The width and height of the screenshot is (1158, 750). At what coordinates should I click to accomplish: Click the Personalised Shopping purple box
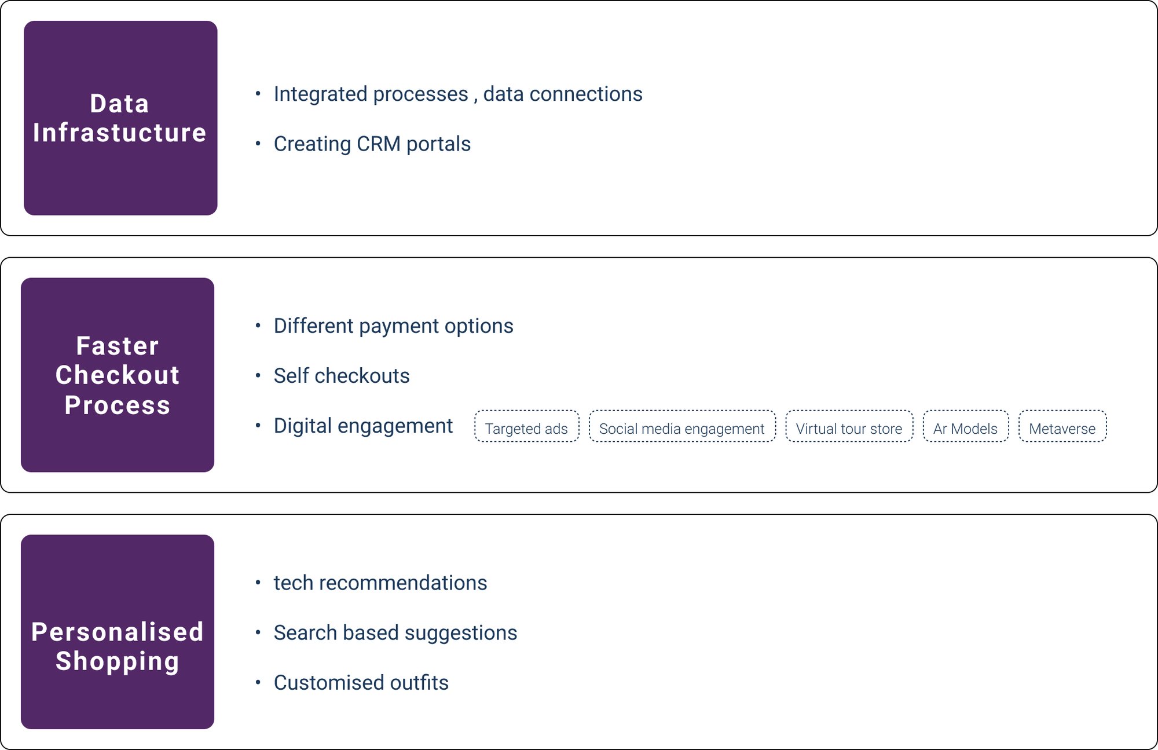pos(118,632)
